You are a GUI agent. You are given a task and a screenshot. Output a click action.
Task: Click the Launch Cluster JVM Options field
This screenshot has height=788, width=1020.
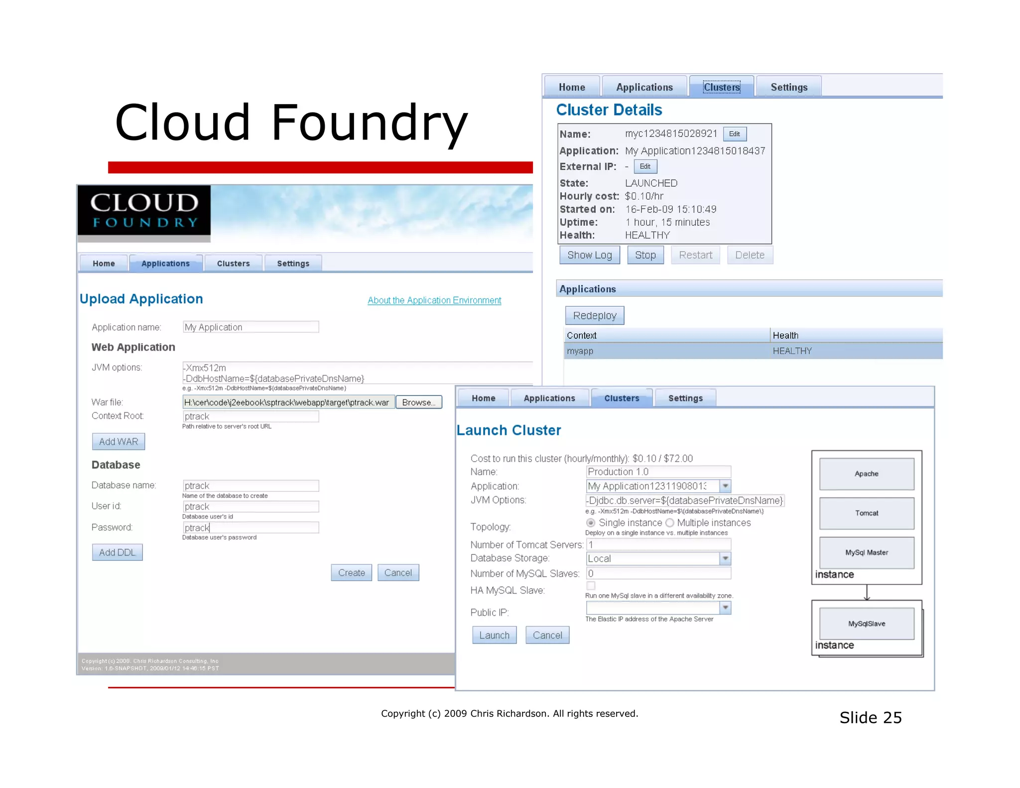point(685,500)
